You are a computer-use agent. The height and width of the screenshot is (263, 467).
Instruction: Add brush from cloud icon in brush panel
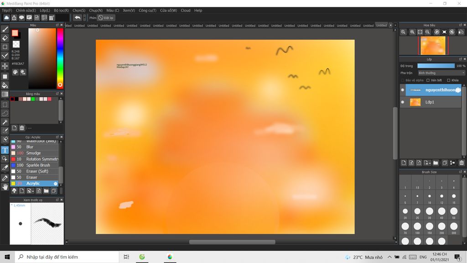coord(14,191)
